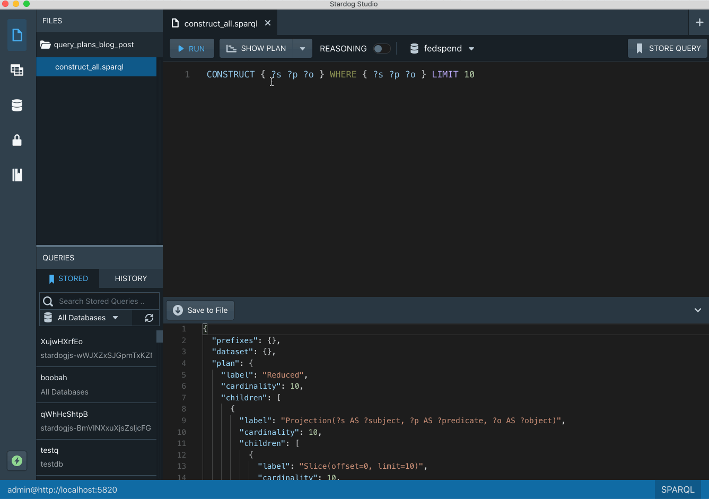Click the green connection status icon
The width and height of the screenshot is (709, 499).
[17, 461]
